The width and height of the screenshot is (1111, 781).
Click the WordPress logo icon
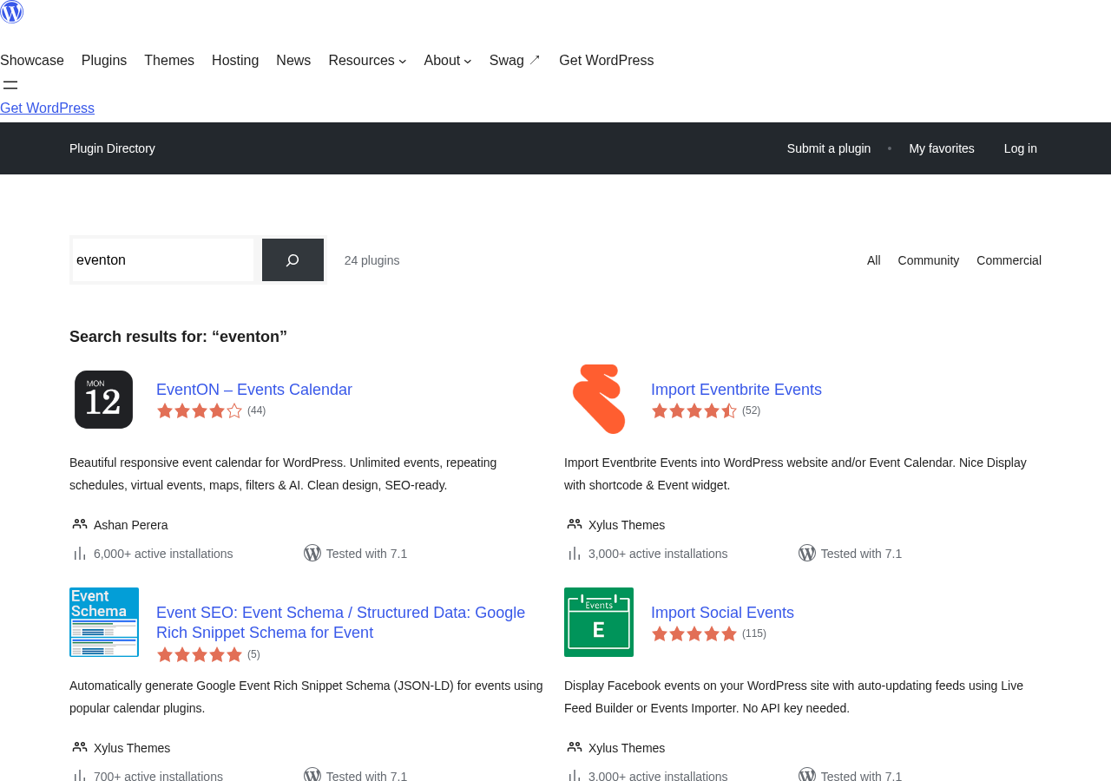tap(11, 11)
